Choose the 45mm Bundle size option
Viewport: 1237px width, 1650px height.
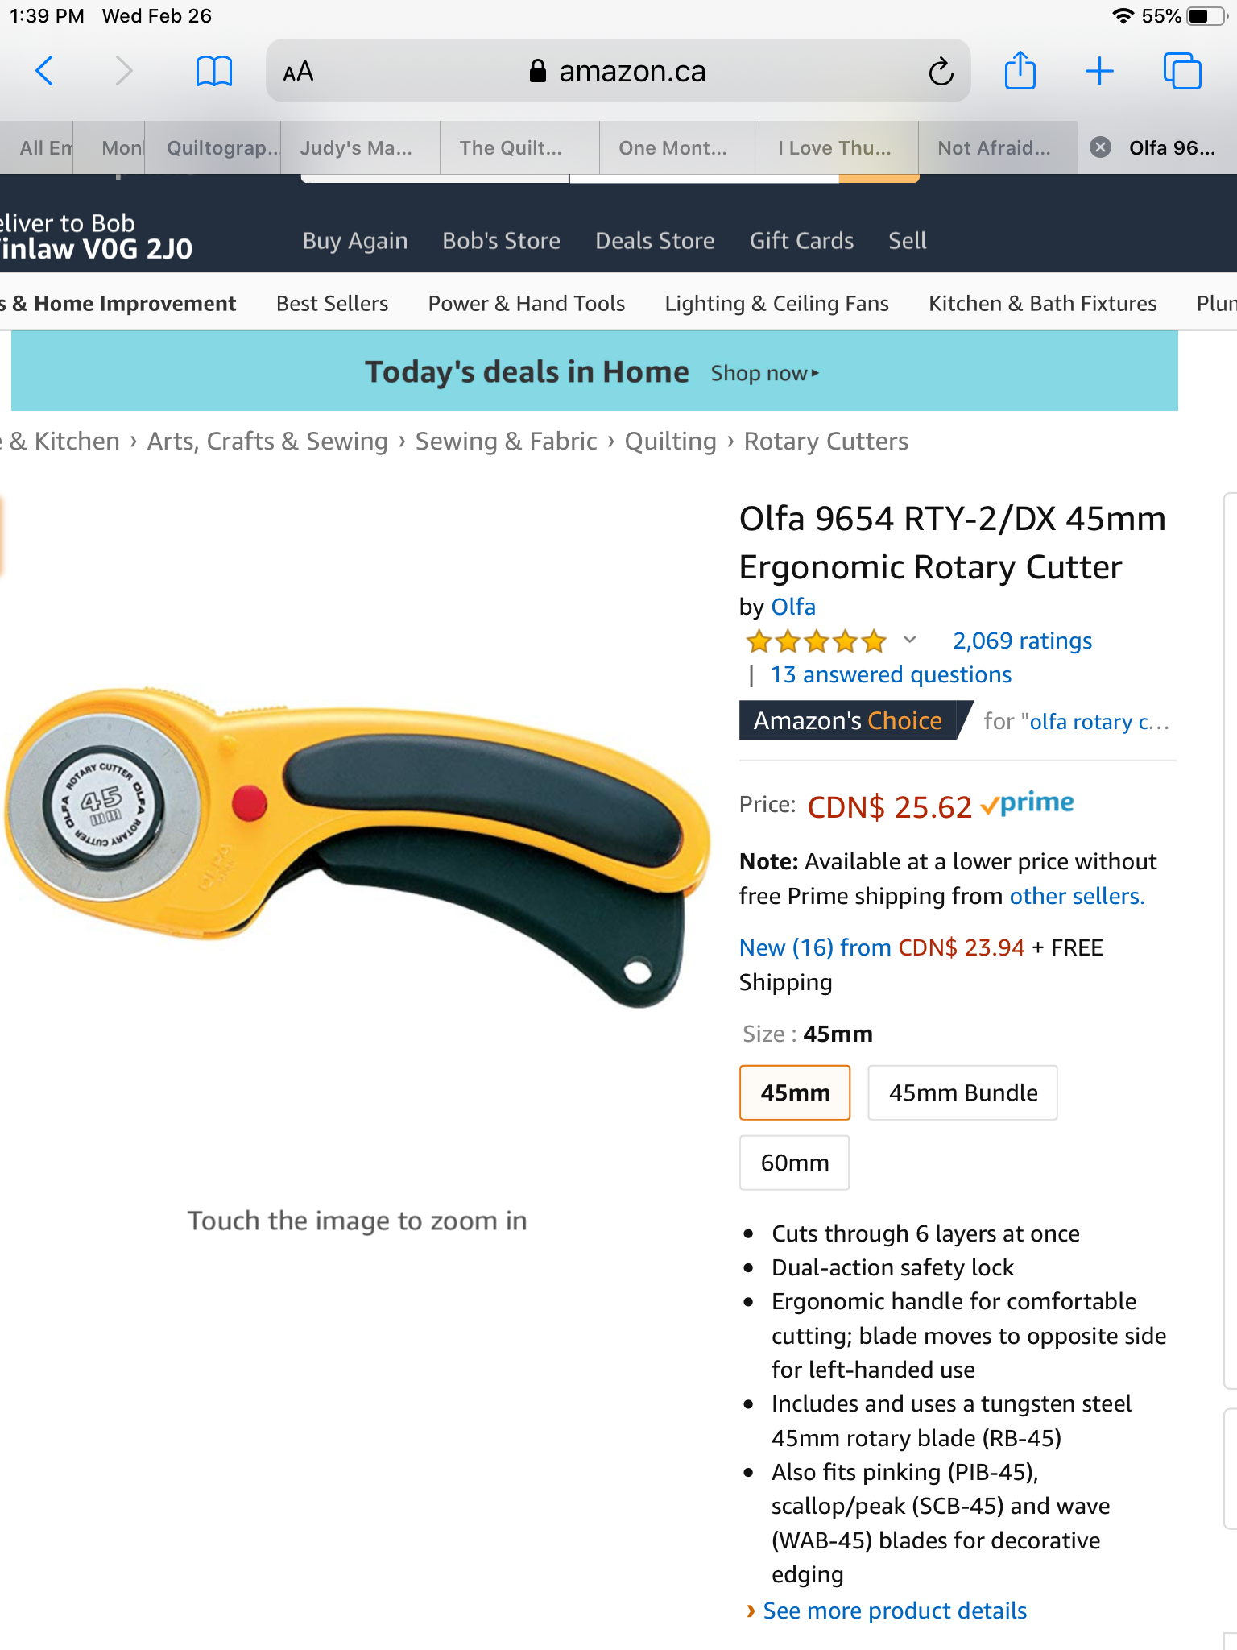point(962,1092)
